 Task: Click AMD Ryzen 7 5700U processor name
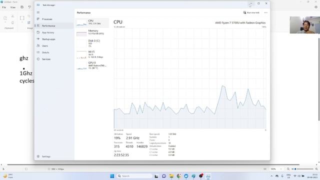point(240,22)
